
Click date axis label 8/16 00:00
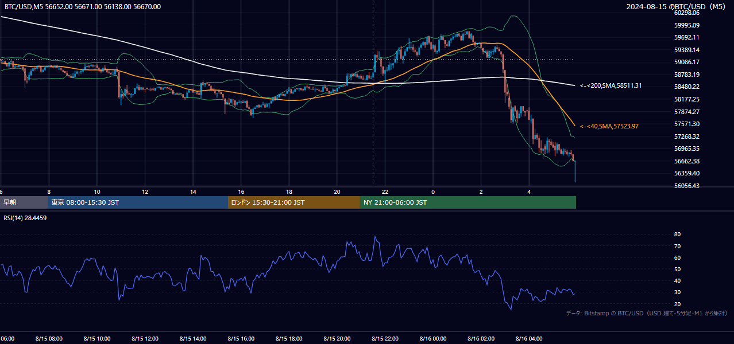(433, 339)
